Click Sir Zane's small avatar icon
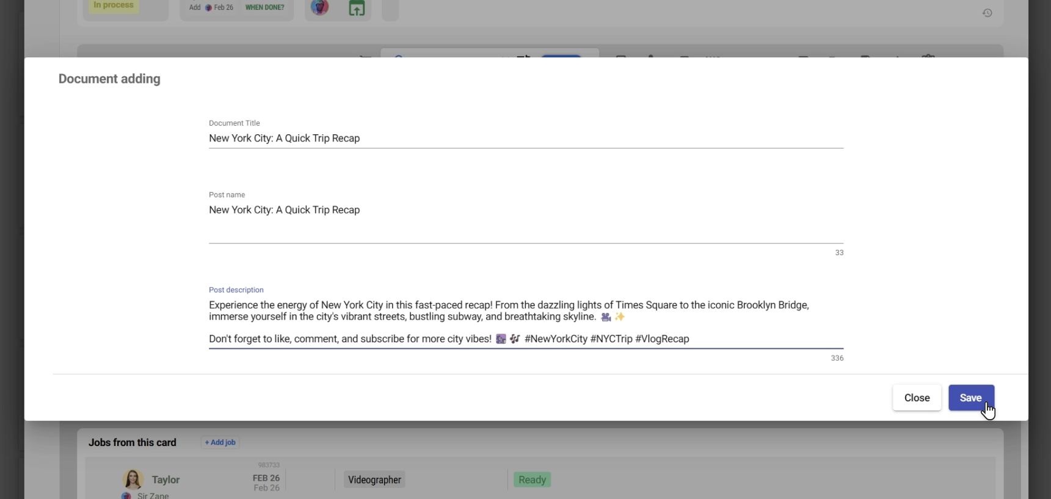Image resolution: width=1051 pixels, height=499 pixels. [x=126, y=495]
